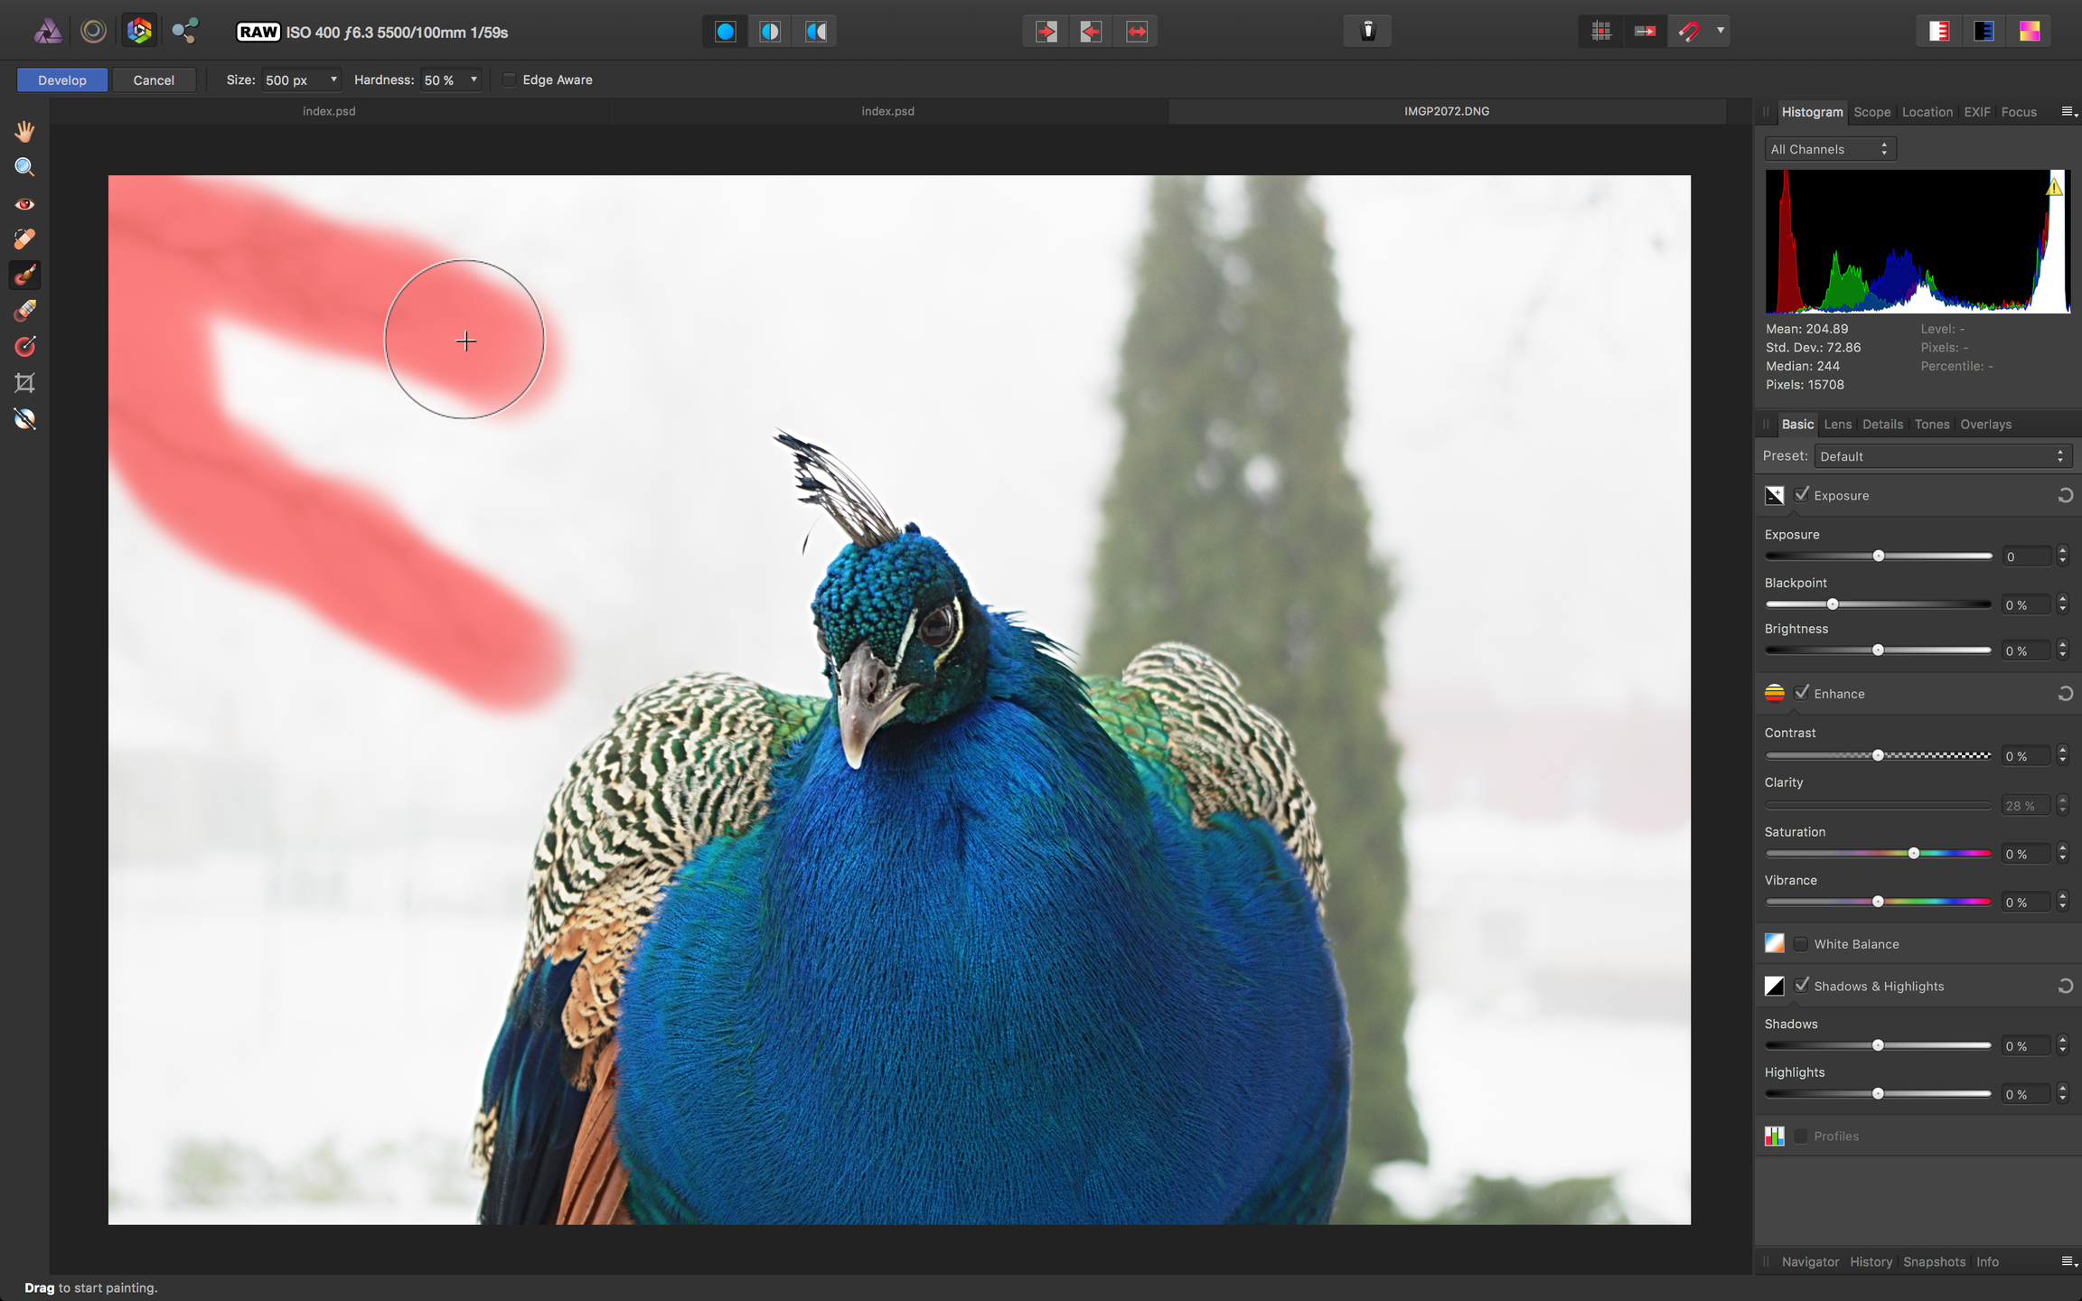The width and height of the screenshot is (2082, 1301).
Task: Expand the brush Size dropdown
Action: [x=333, y=80]
